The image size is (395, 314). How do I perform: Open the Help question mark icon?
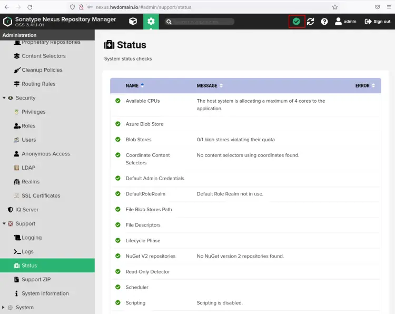click(324, 22)
